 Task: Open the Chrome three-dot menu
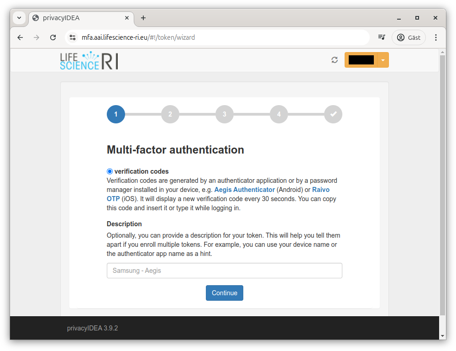(435, 37)
